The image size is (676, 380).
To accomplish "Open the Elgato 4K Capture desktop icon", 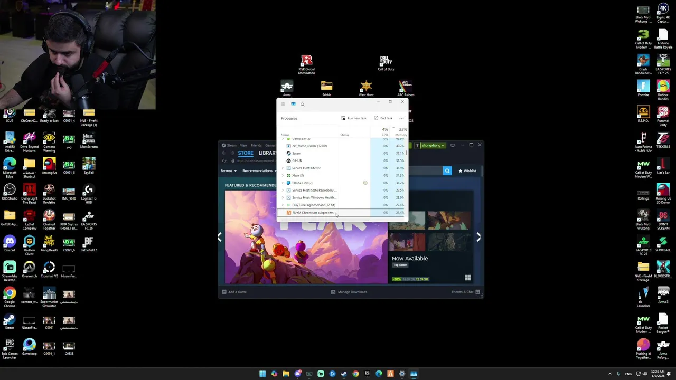I will [663, 13].
